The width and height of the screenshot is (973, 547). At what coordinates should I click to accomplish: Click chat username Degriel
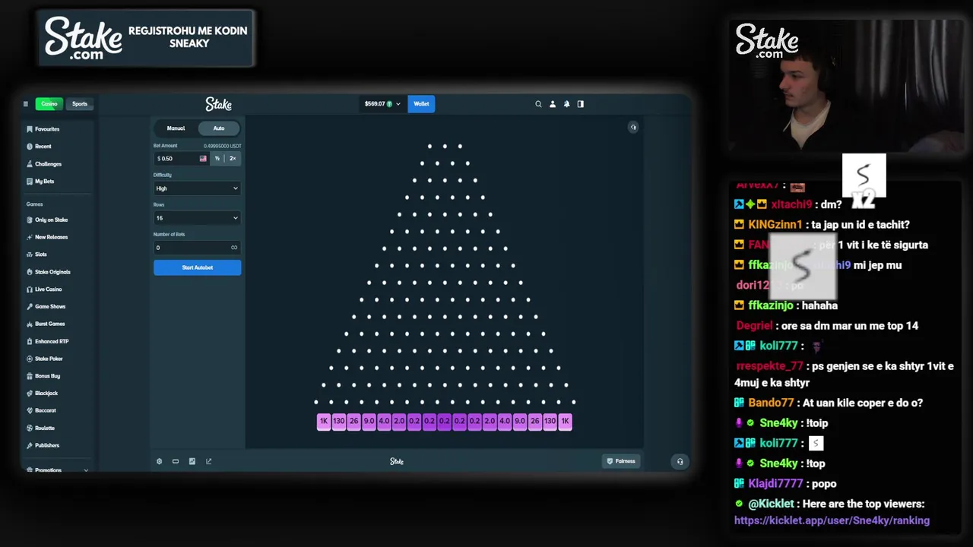(x=754, y=325)
